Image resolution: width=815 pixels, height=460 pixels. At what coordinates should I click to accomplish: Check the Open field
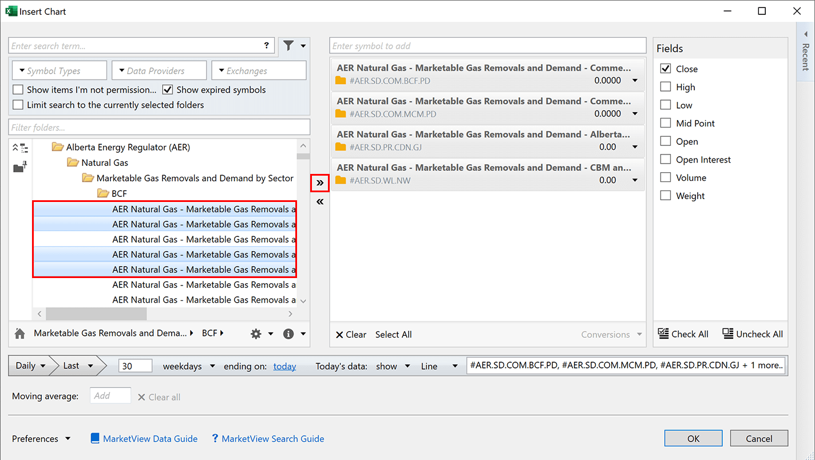tap(666, 141)
